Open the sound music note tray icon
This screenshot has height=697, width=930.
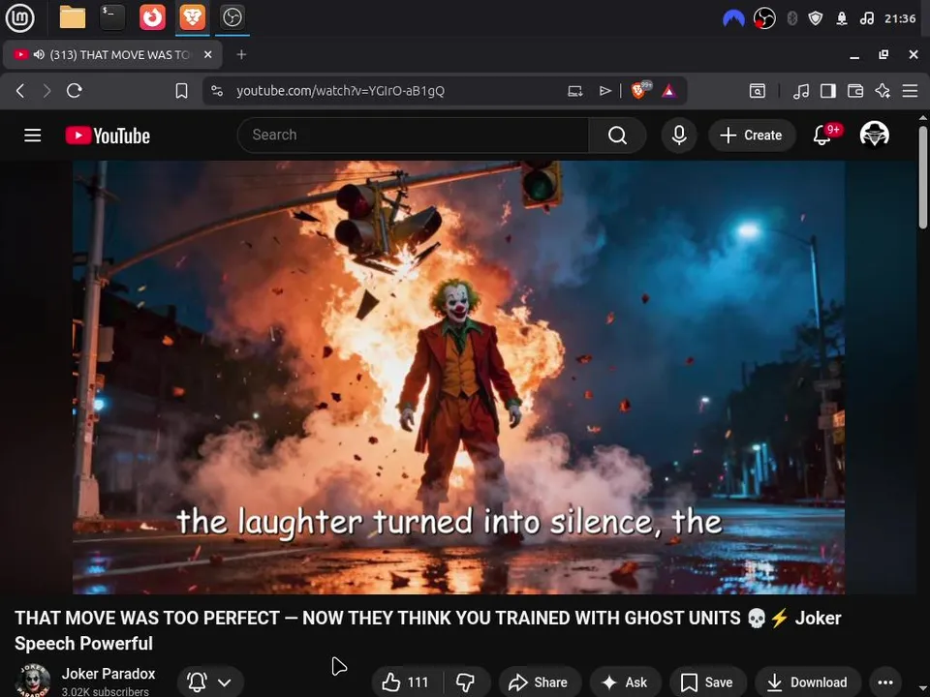pos(867,19)
